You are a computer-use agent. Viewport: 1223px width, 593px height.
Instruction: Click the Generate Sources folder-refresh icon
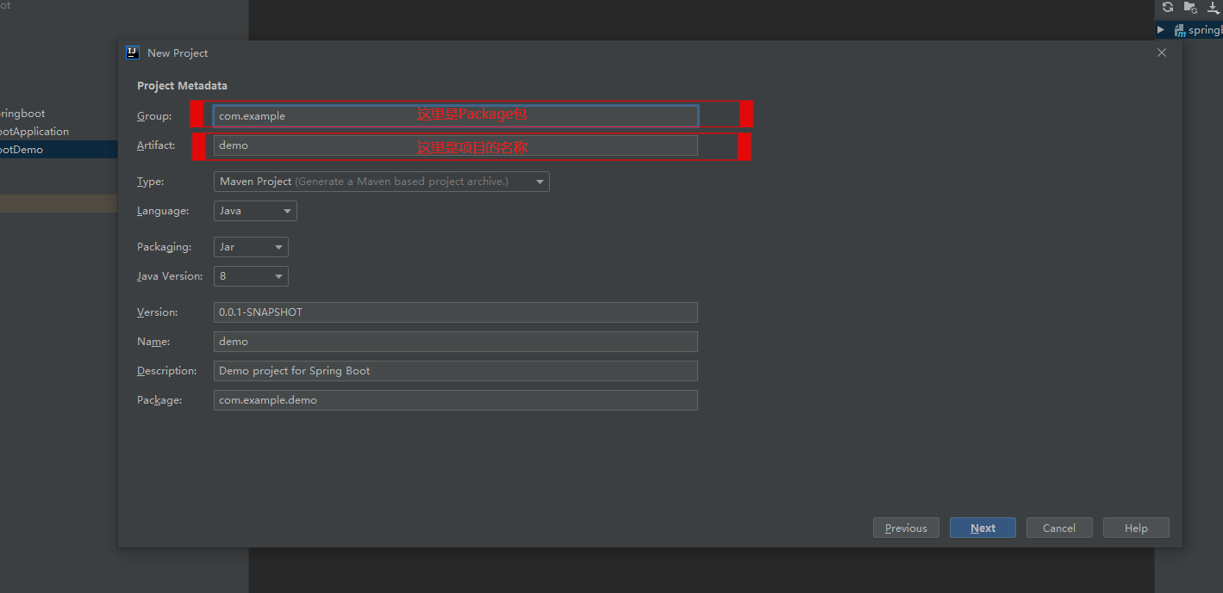point(1190,7)
